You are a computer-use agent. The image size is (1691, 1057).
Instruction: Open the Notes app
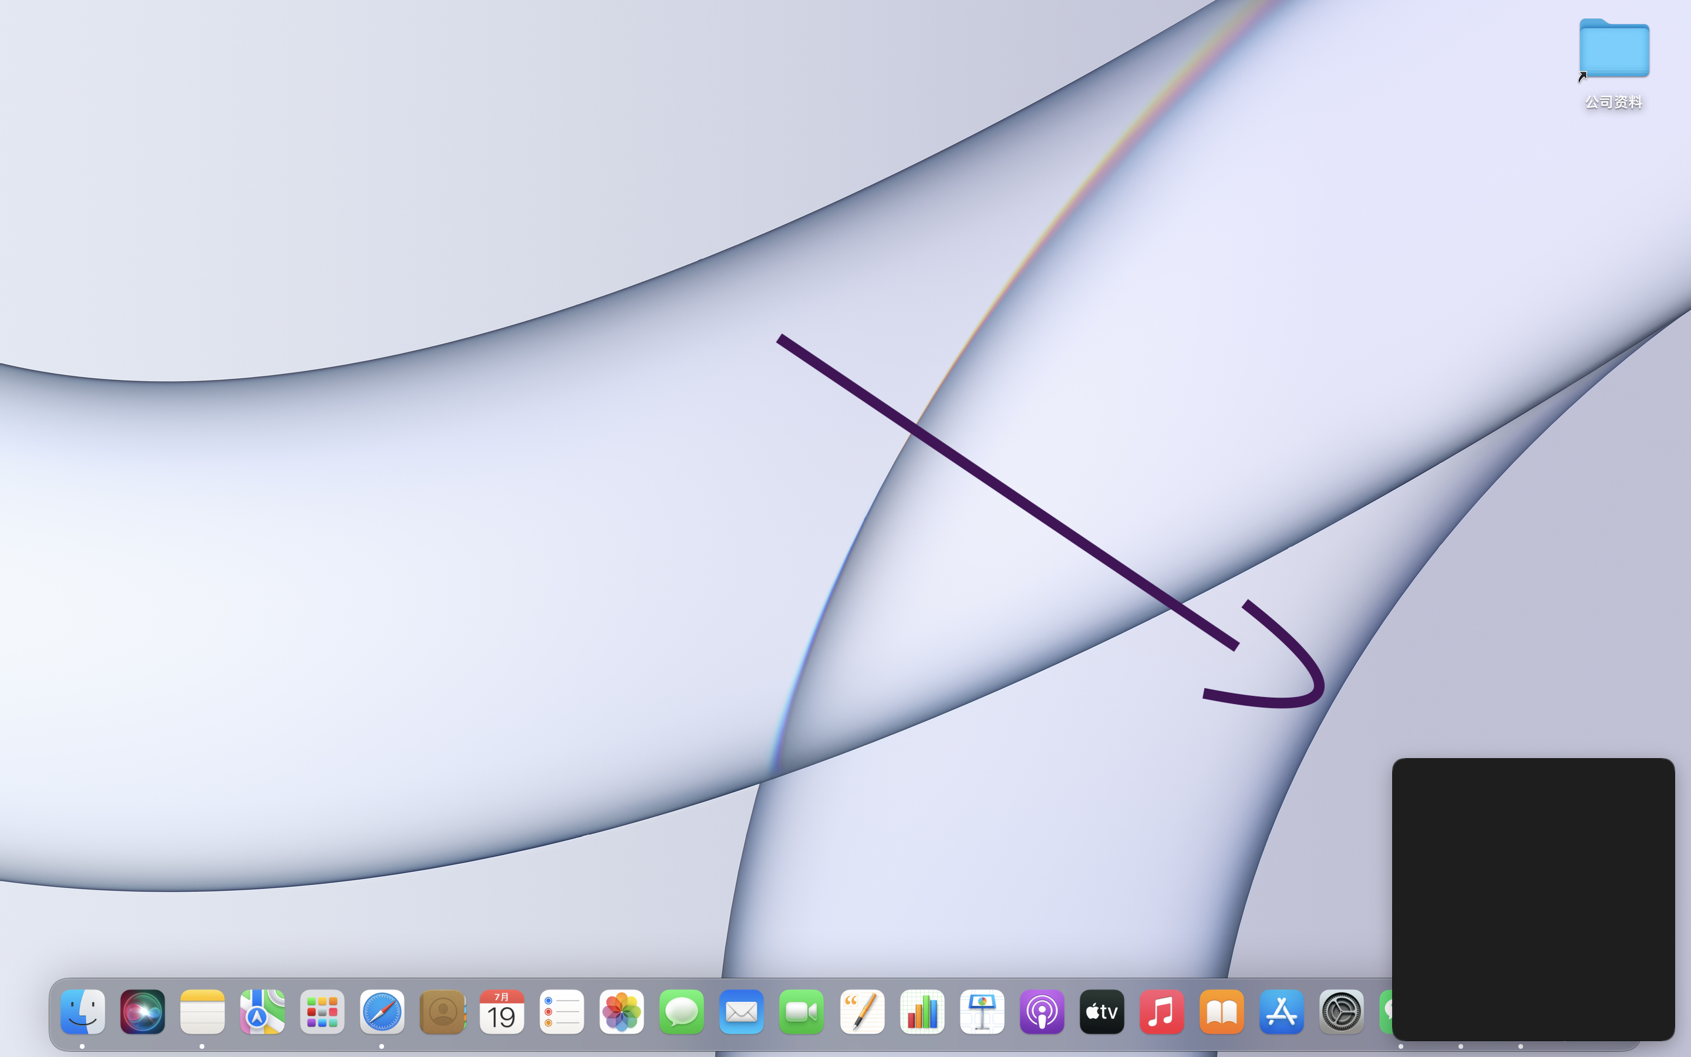tap(203, 1012)
